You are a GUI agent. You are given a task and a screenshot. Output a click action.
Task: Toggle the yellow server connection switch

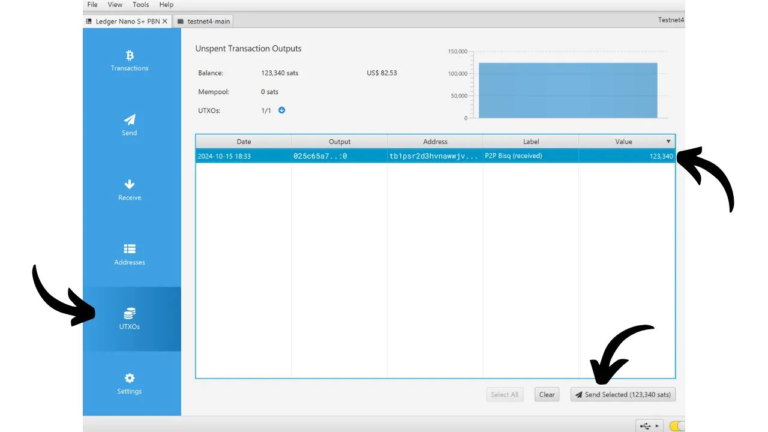point(677,426)
